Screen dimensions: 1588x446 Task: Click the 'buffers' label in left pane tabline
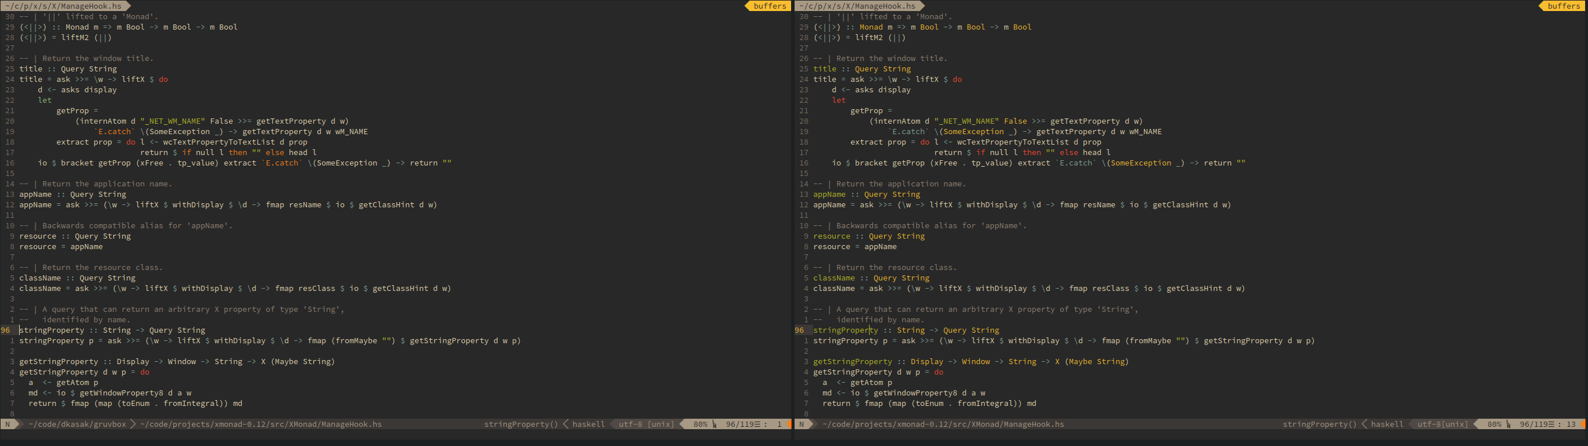click(x=770, y=6)
